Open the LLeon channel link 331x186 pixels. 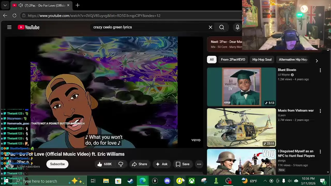click(282, 115)
